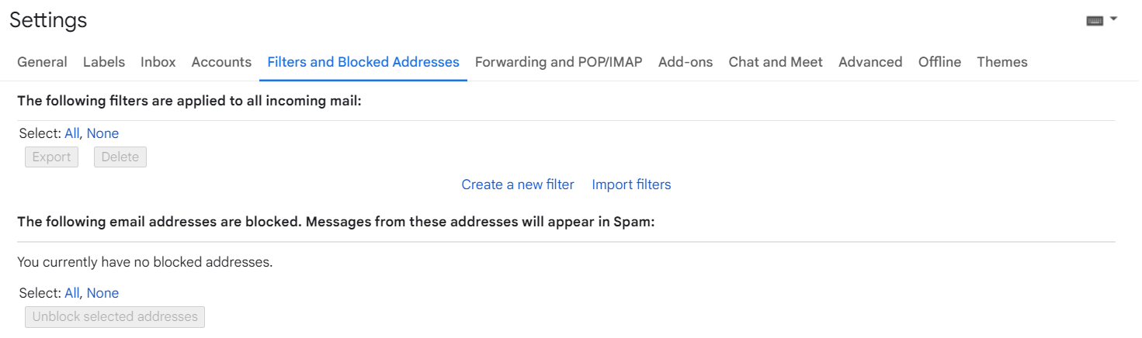Go to the Inbox settings tab
Viewport: 1142px width, 338px height.
(x=158, y=62)
